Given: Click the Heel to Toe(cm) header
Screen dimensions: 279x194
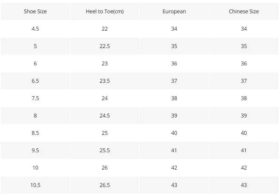Looking at the screenshot, I should [105, 11].
